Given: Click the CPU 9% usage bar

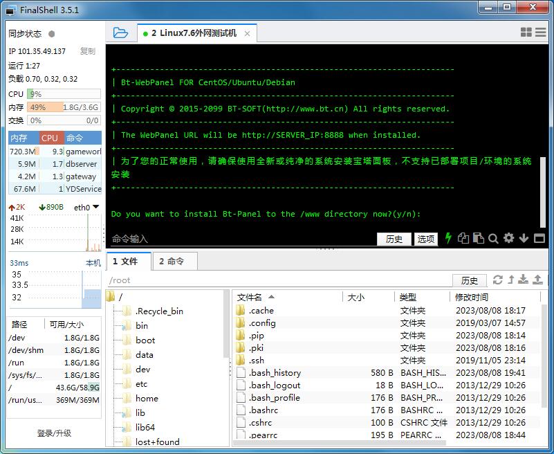Looking at the screenshot, I should (64, 94).
